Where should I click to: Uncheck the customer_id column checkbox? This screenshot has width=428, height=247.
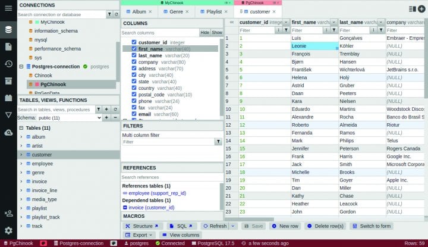134,42
